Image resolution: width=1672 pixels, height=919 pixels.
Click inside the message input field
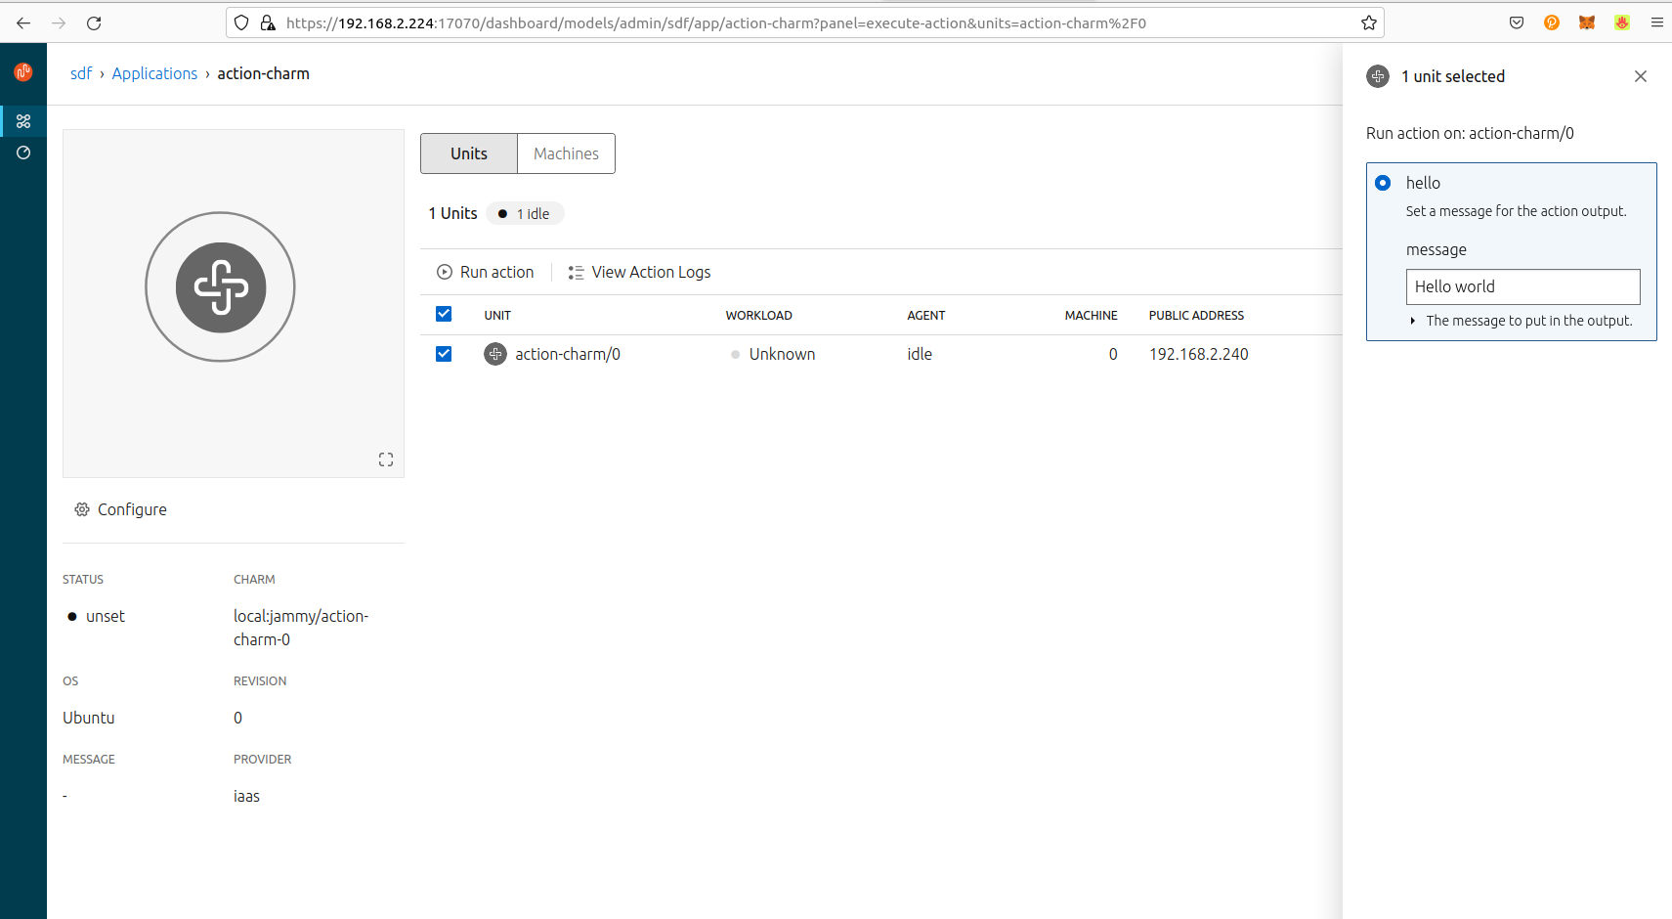pos(1522,286)
